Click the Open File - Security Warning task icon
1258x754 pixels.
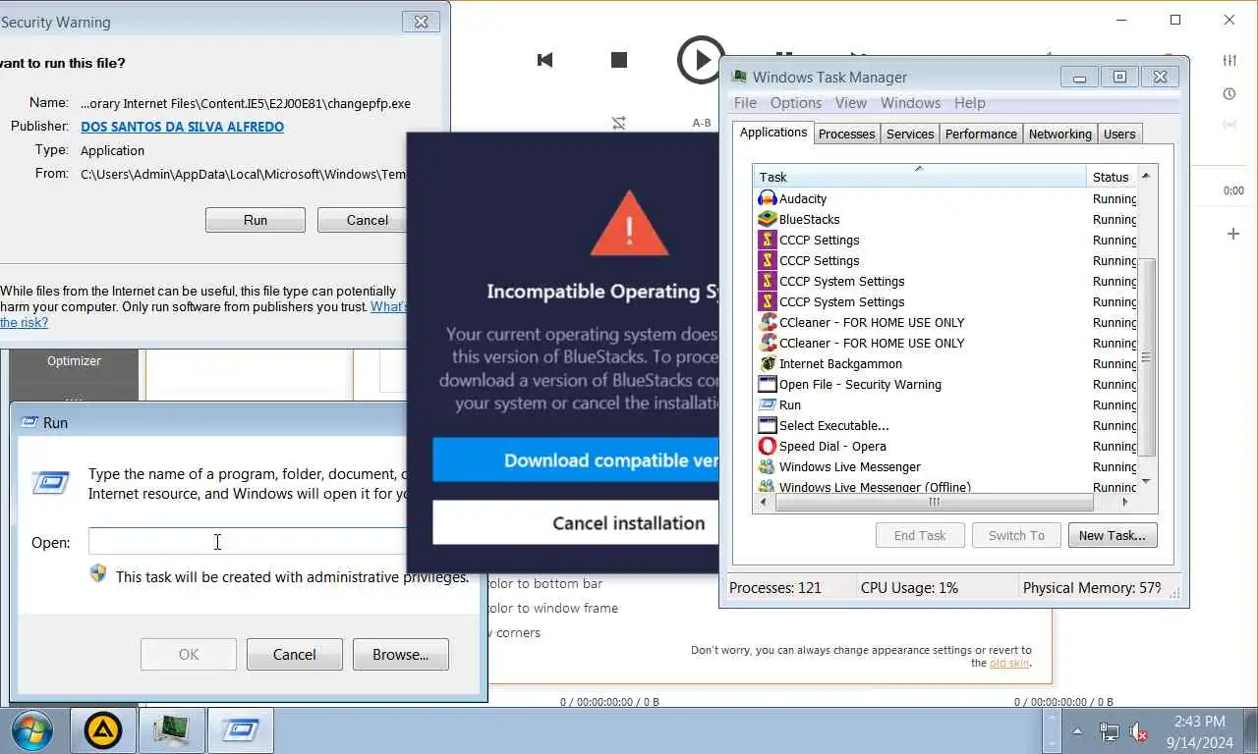768,384
